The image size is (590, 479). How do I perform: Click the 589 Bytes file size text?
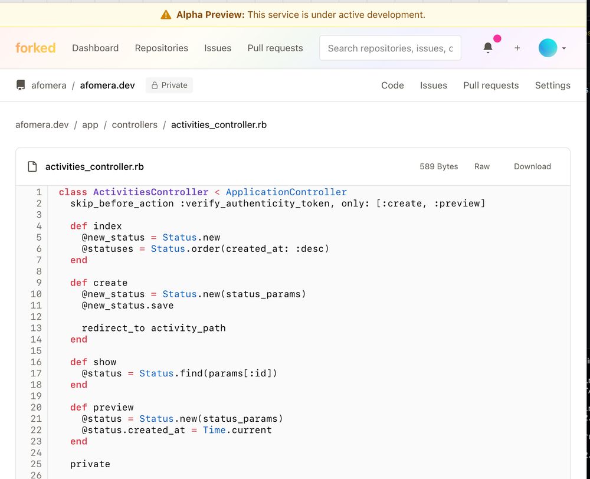point(439,166)
